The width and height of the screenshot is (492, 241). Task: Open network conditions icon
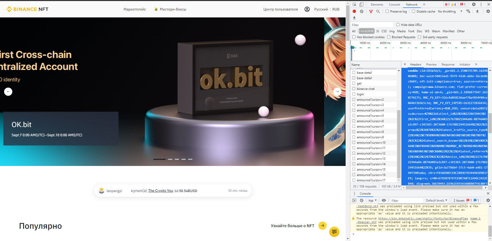point(468,11)
